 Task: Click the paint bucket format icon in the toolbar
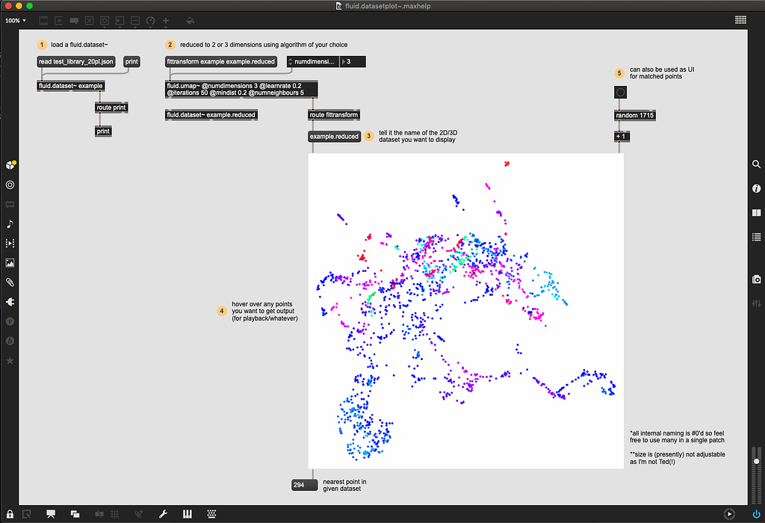[x=189, y=20]
